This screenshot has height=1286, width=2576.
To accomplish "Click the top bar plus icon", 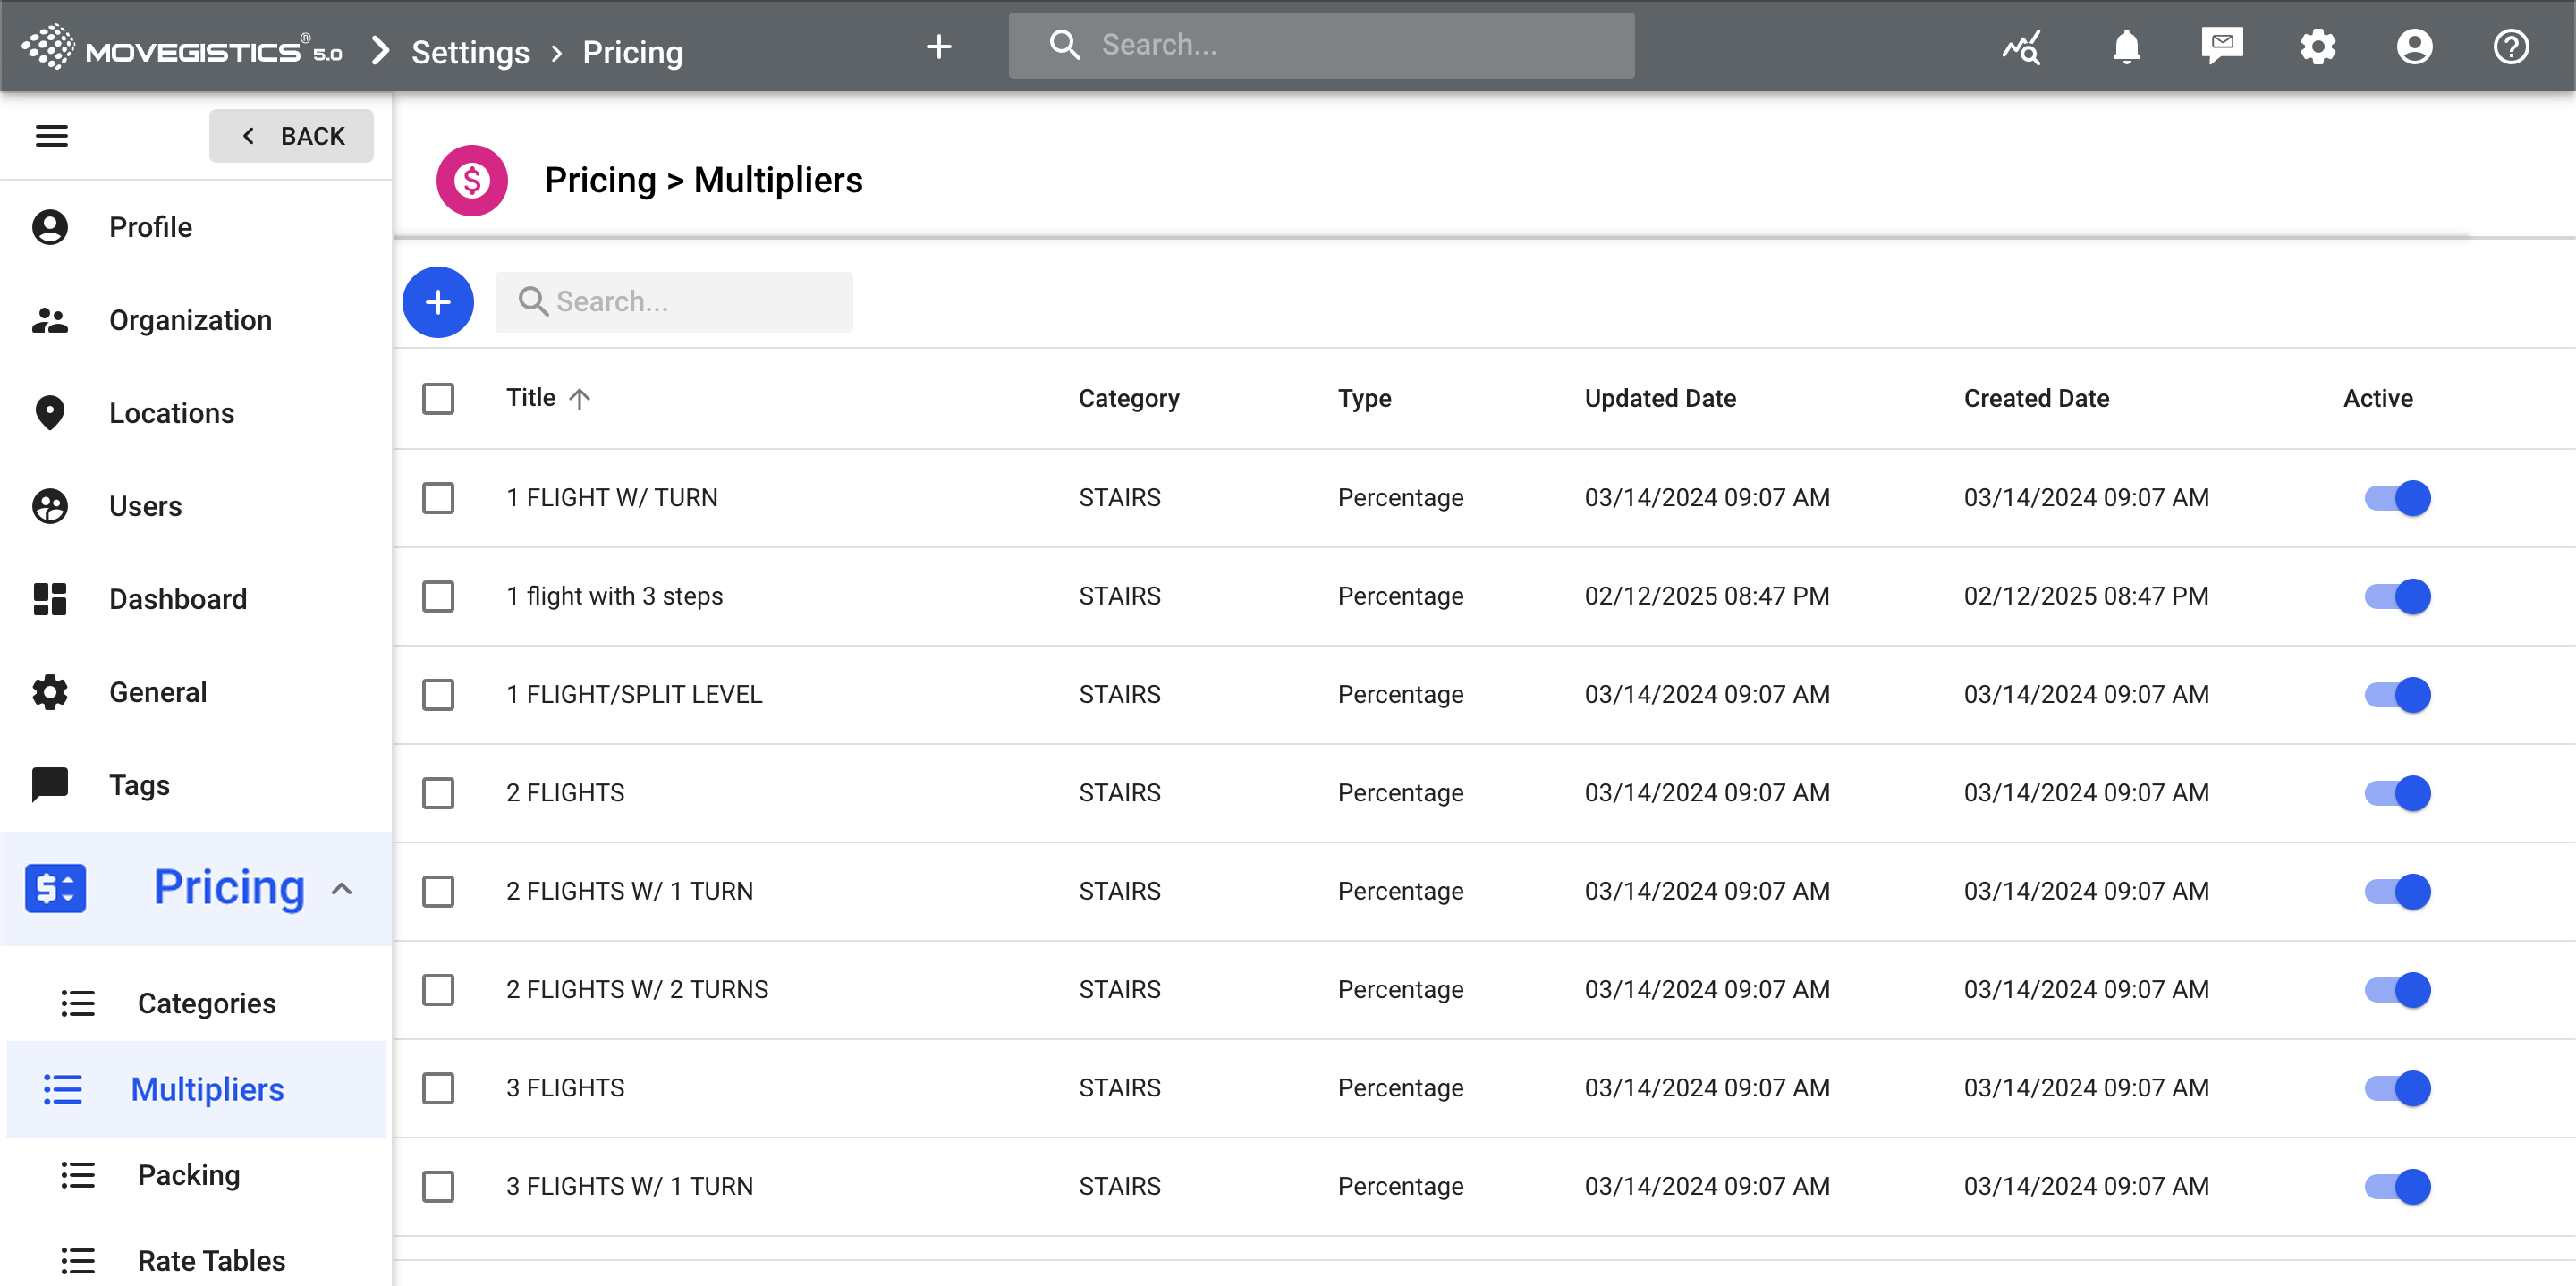I will 938,47.
